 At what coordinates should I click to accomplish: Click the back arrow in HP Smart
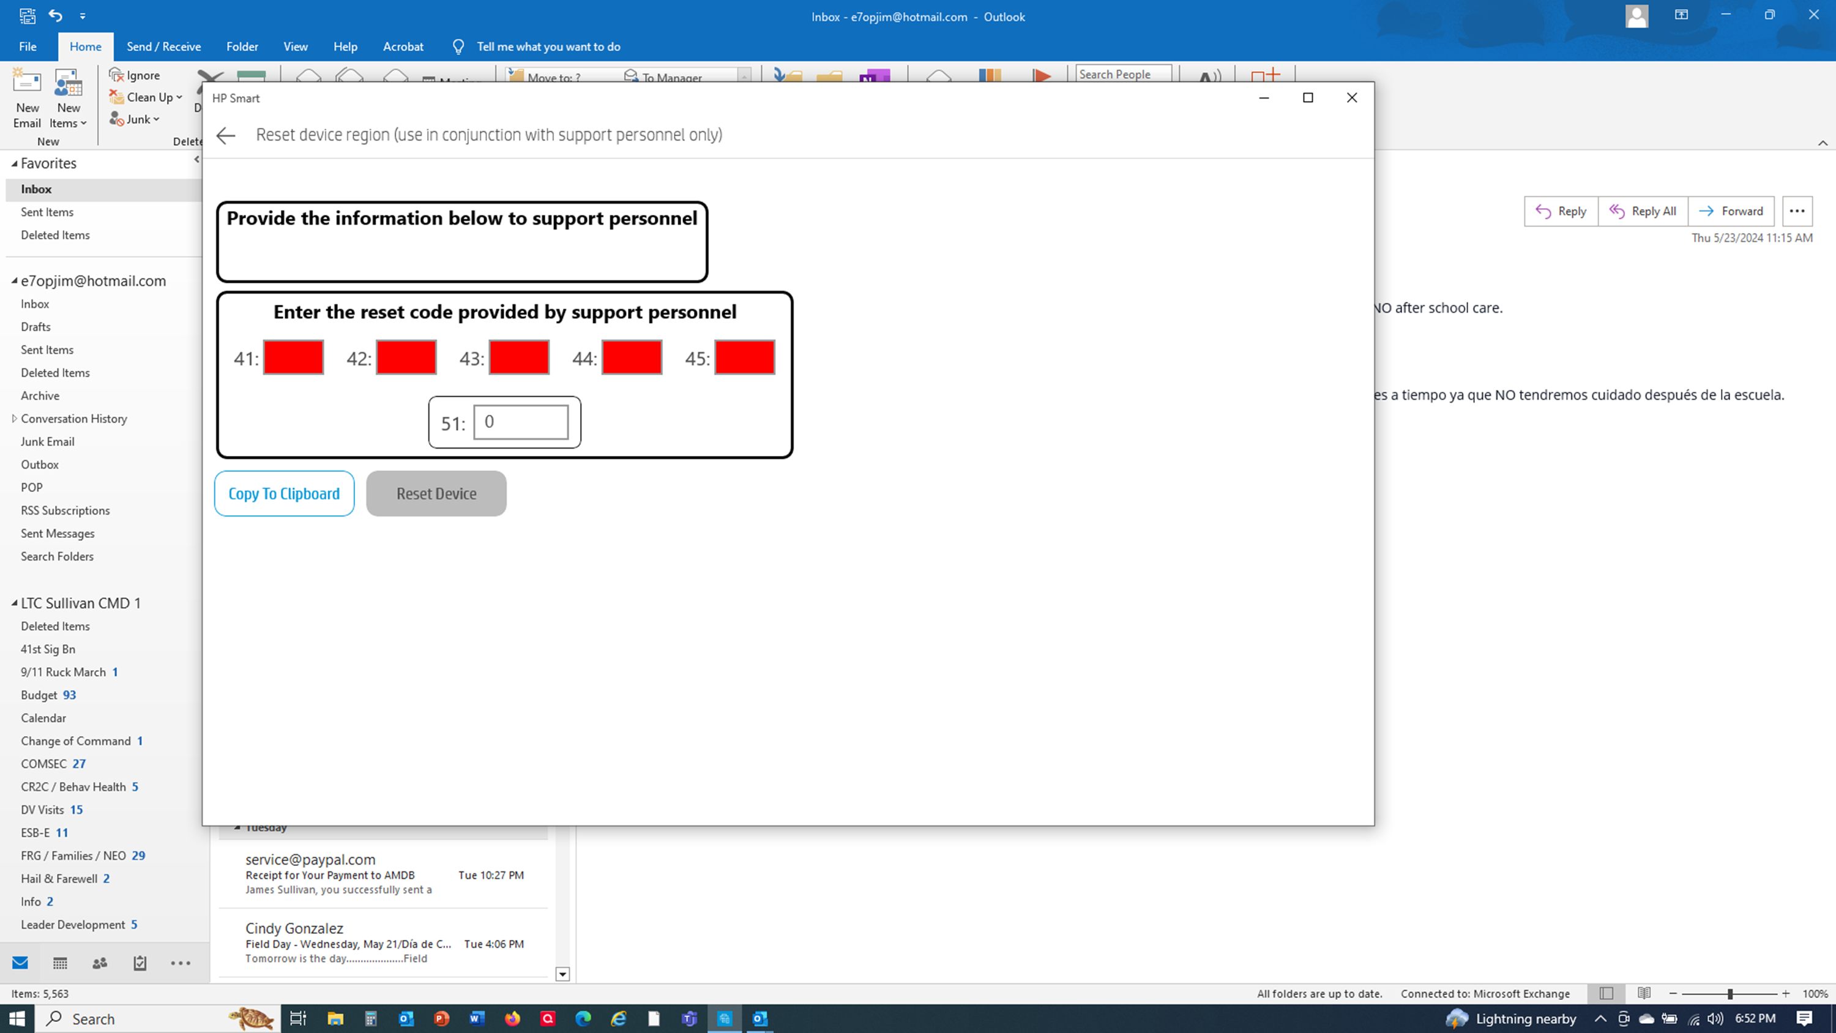225,135
